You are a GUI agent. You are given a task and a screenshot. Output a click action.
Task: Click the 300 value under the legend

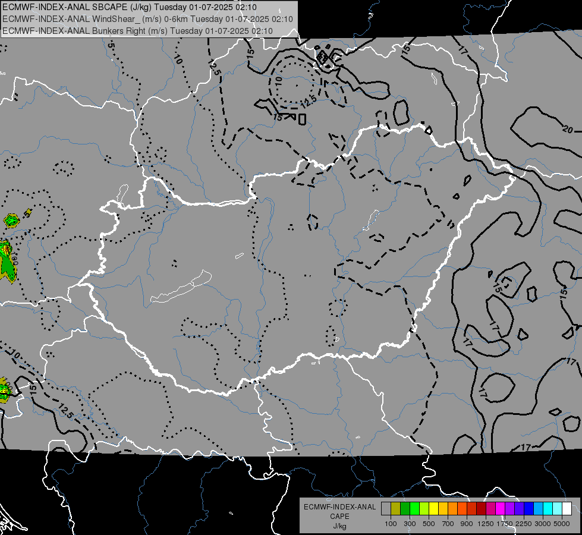point(410,524)
